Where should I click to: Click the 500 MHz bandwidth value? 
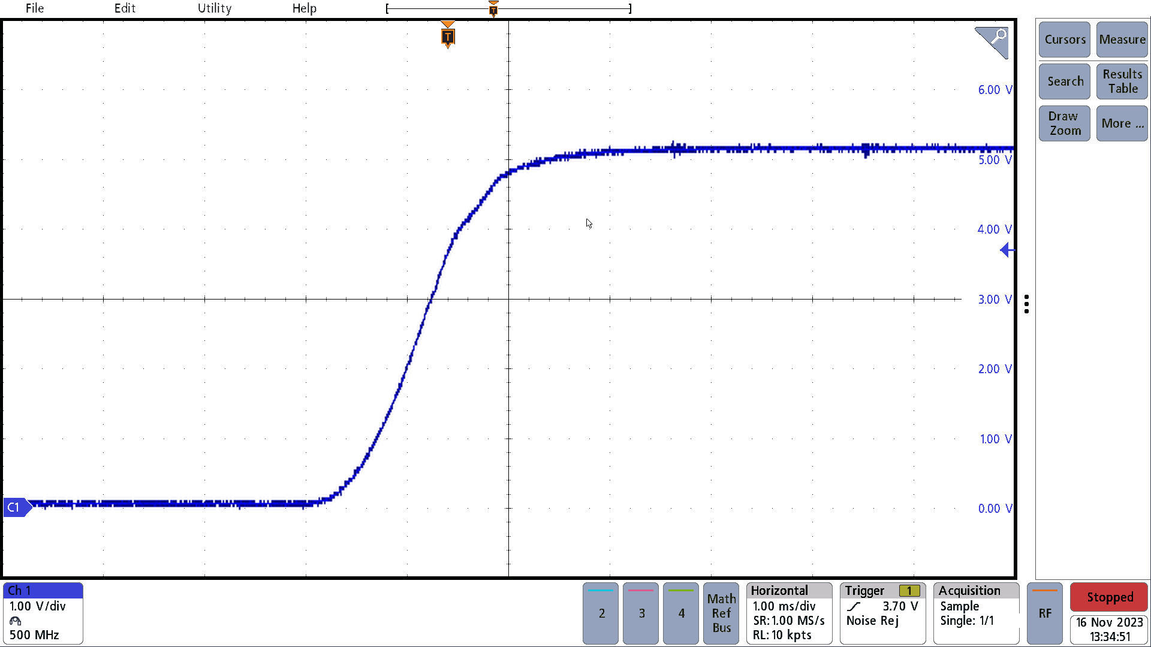pos(34,635)
